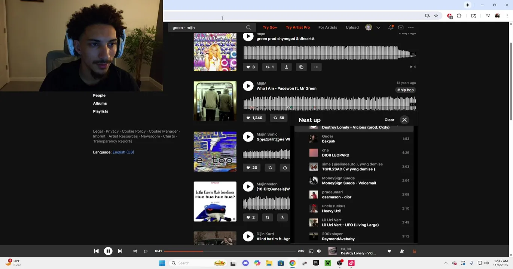Like 'Who I Am' track with 1,240 likes
The width and height of the screenshot is (513, 269).
tap(254, 118)
